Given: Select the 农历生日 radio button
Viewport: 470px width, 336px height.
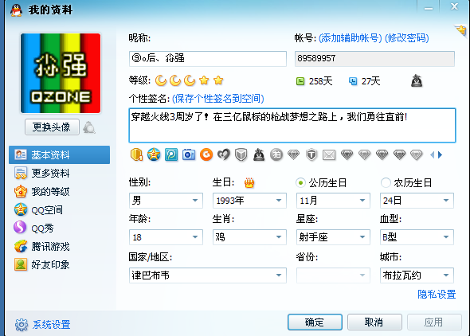Looking at the screenshot, I should [386, 182].
